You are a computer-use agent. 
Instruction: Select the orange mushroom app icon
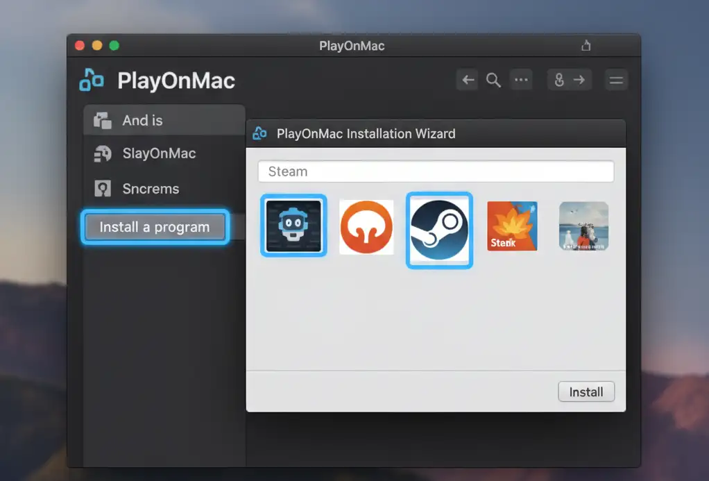pos(366,227)
